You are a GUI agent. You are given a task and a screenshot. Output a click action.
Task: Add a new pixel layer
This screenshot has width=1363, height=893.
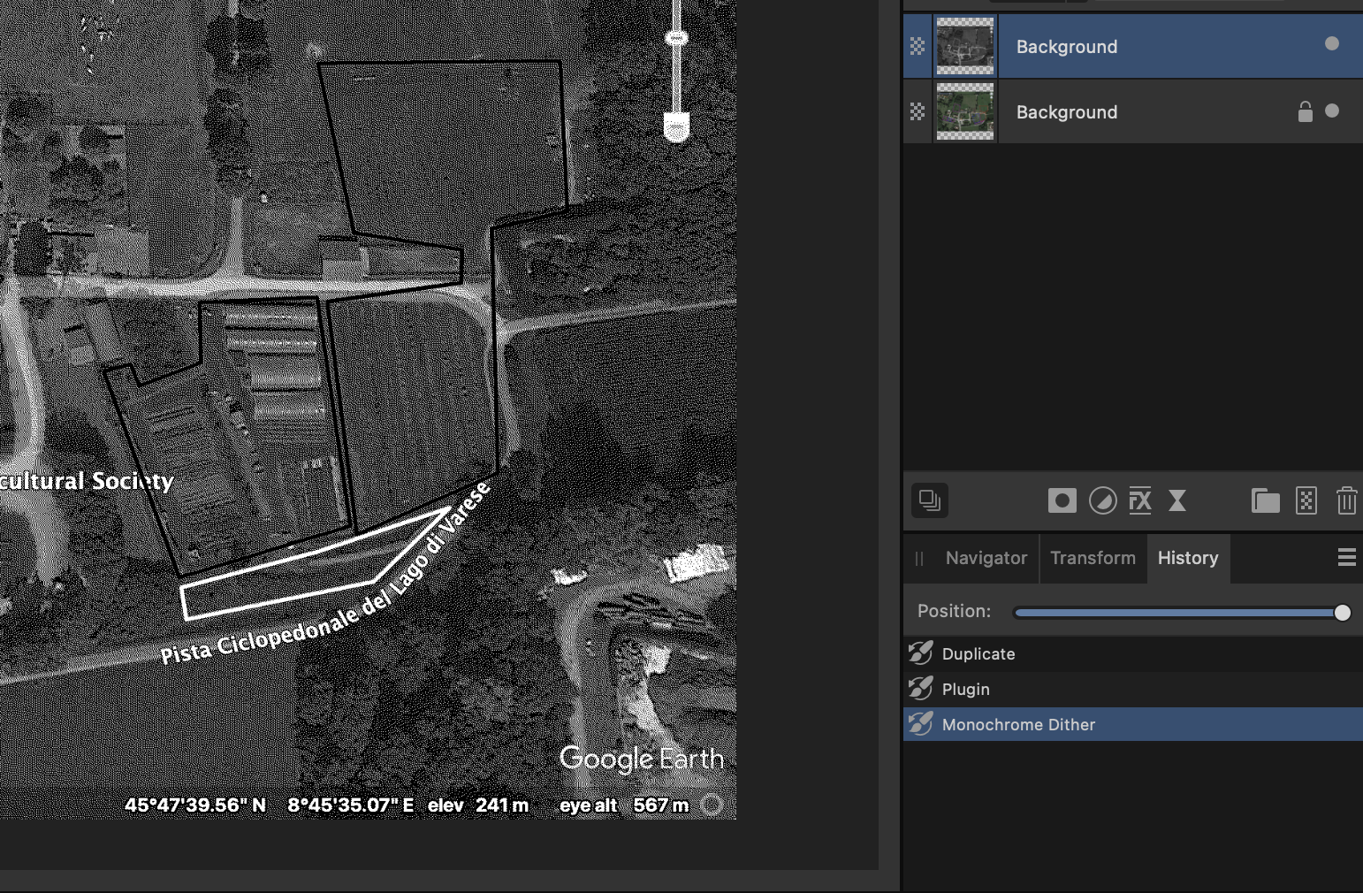[1306, 501]
